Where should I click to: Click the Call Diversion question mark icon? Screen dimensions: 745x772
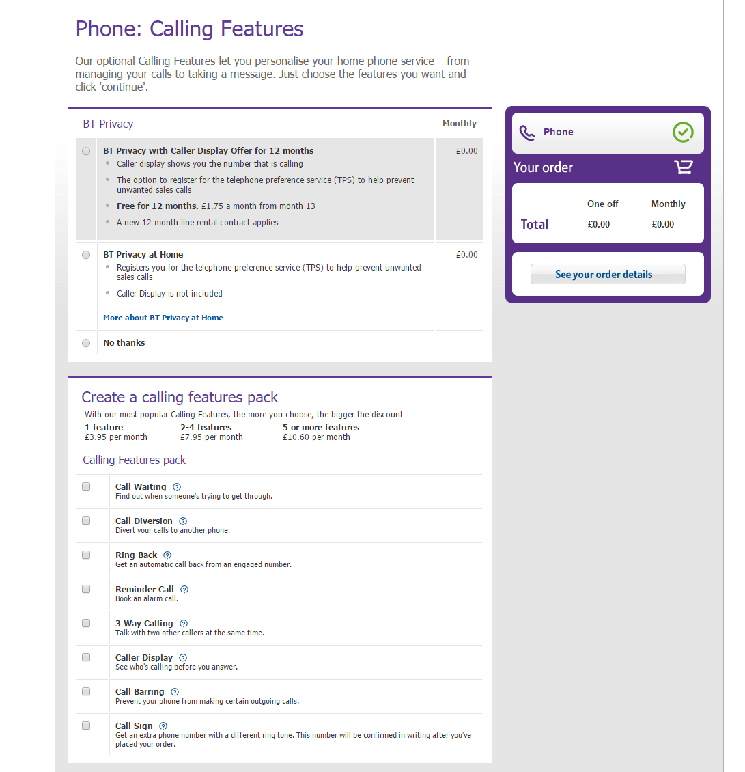point(183,521)
